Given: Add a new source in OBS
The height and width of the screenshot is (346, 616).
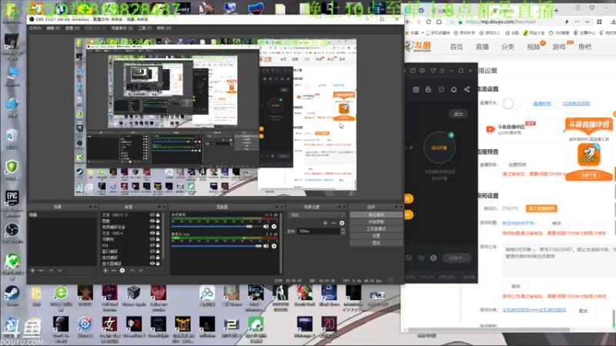Looking at the screenshot, I should 105,271.
